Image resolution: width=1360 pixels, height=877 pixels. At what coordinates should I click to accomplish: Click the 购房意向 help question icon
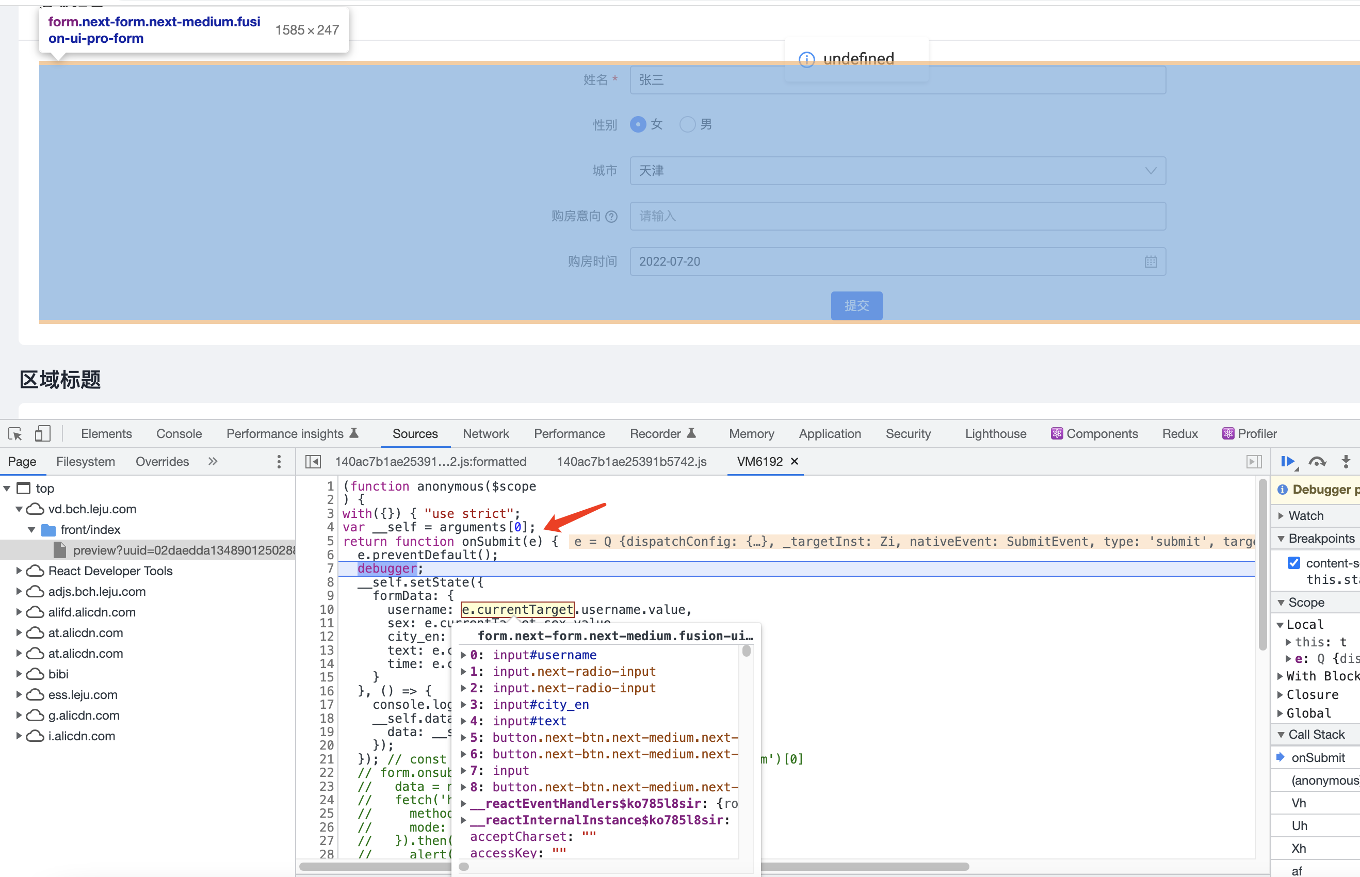click(611, 216)
